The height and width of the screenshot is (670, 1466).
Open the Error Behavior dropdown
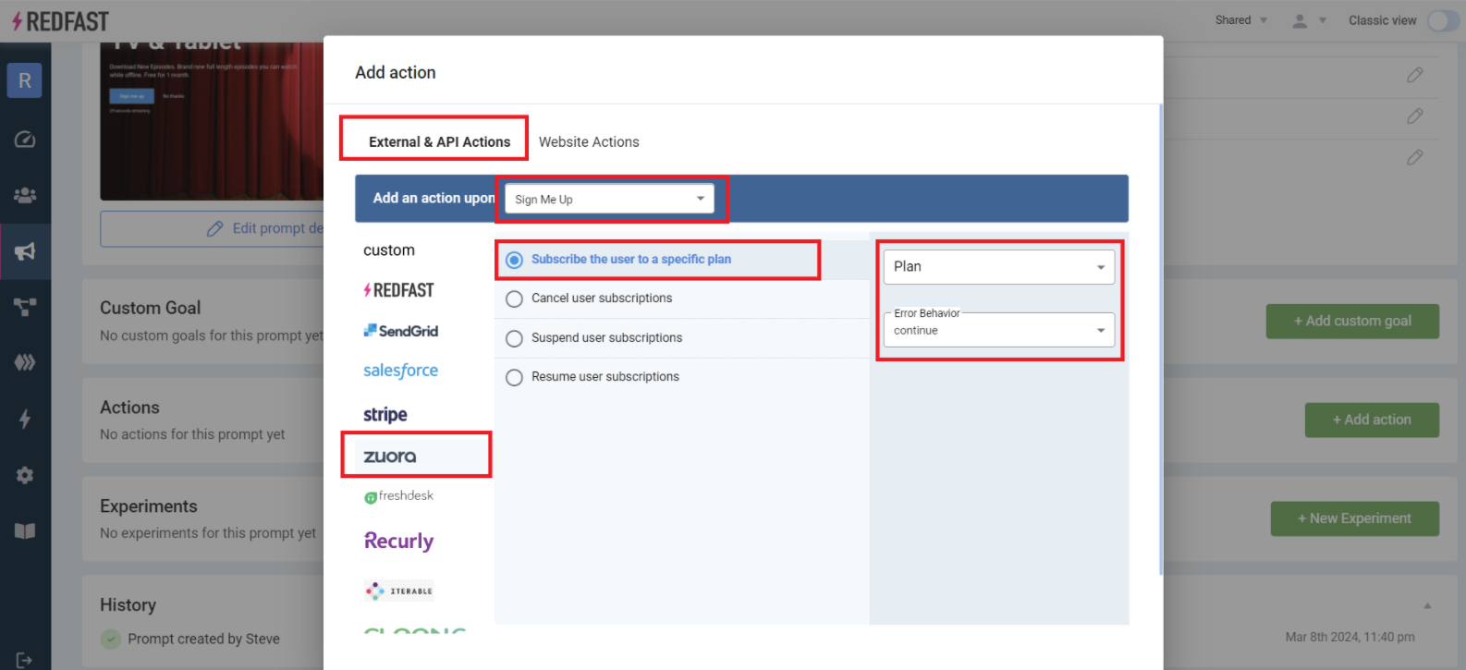(x=999, y=330)
